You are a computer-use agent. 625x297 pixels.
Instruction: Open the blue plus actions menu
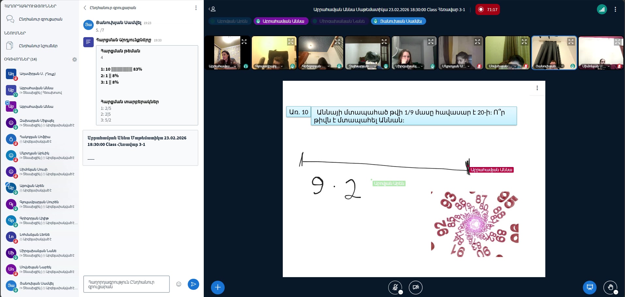(x=217, y=288)
